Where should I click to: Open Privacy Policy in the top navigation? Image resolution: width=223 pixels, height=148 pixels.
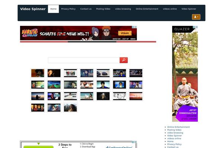68,9
